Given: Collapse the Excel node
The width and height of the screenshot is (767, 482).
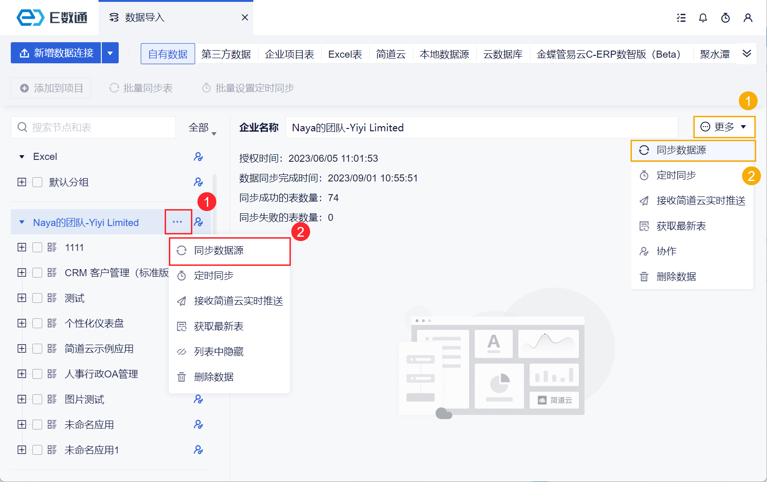Looking at the screenshot, I should pyautogui.click(x=22, y=157).
